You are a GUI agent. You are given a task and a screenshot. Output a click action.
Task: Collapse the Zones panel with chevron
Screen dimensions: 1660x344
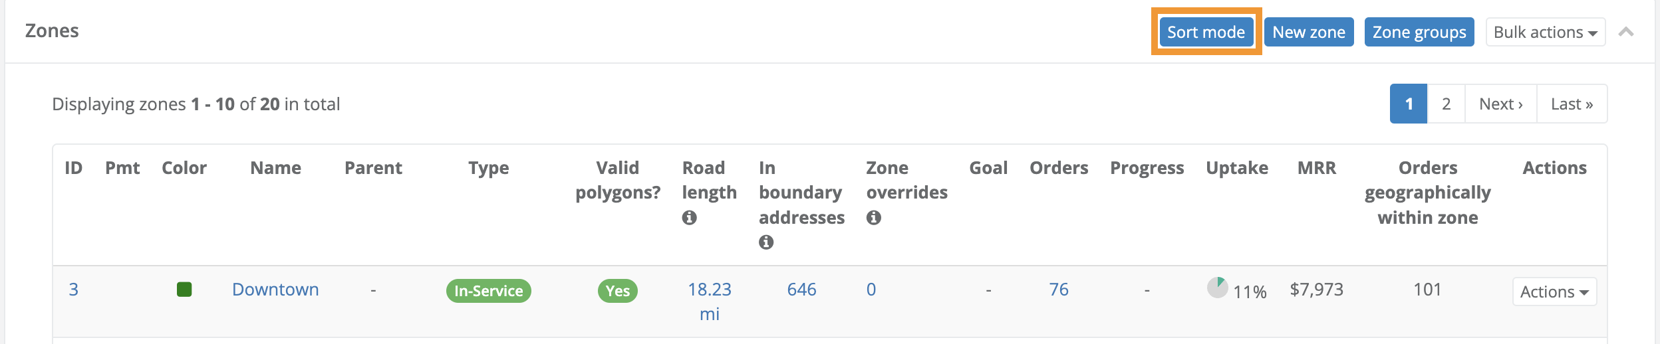[1626, 32]
